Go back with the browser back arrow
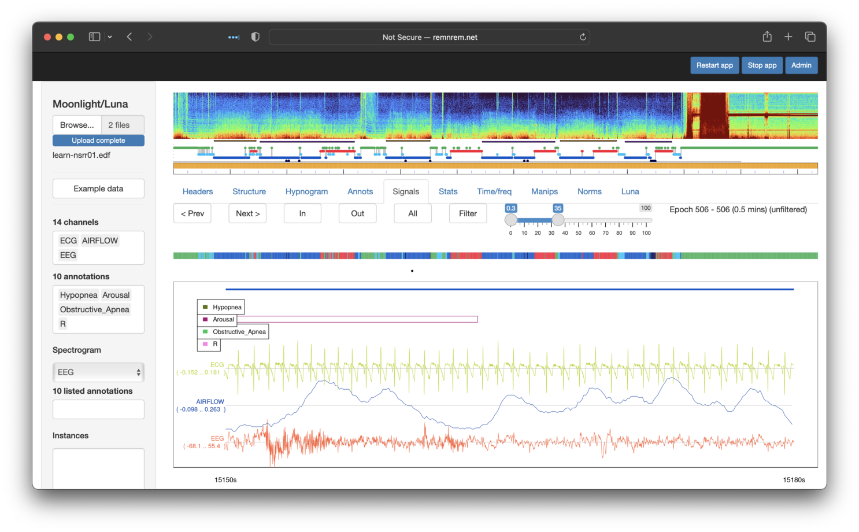Image resolution: width=859 pixels, height=532 pixels. click(x=129, y=37)
